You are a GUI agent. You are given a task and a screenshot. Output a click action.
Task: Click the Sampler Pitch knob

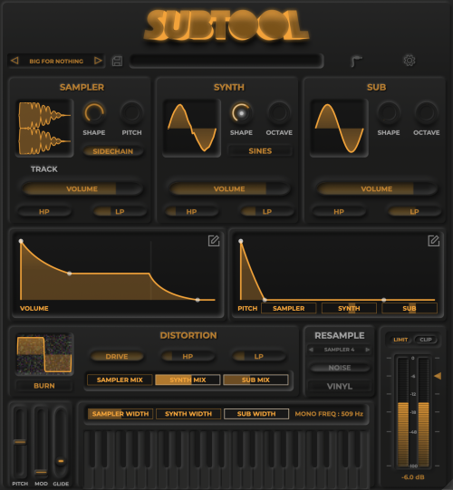[x=131, y=113]
